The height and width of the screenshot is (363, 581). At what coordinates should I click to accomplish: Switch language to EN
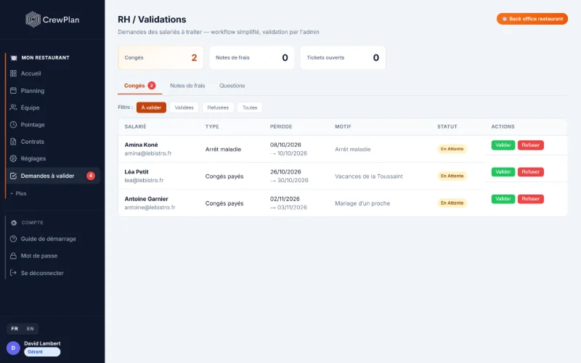click(x=30, y=329)
